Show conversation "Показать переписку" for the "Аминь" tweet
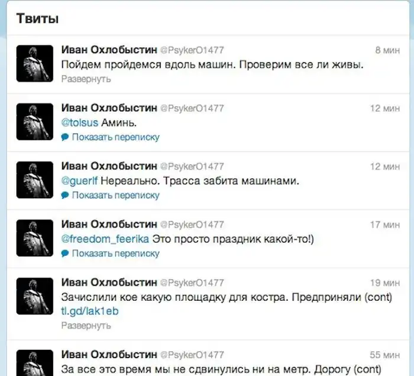414x376 pixels. tap(115, 137)
